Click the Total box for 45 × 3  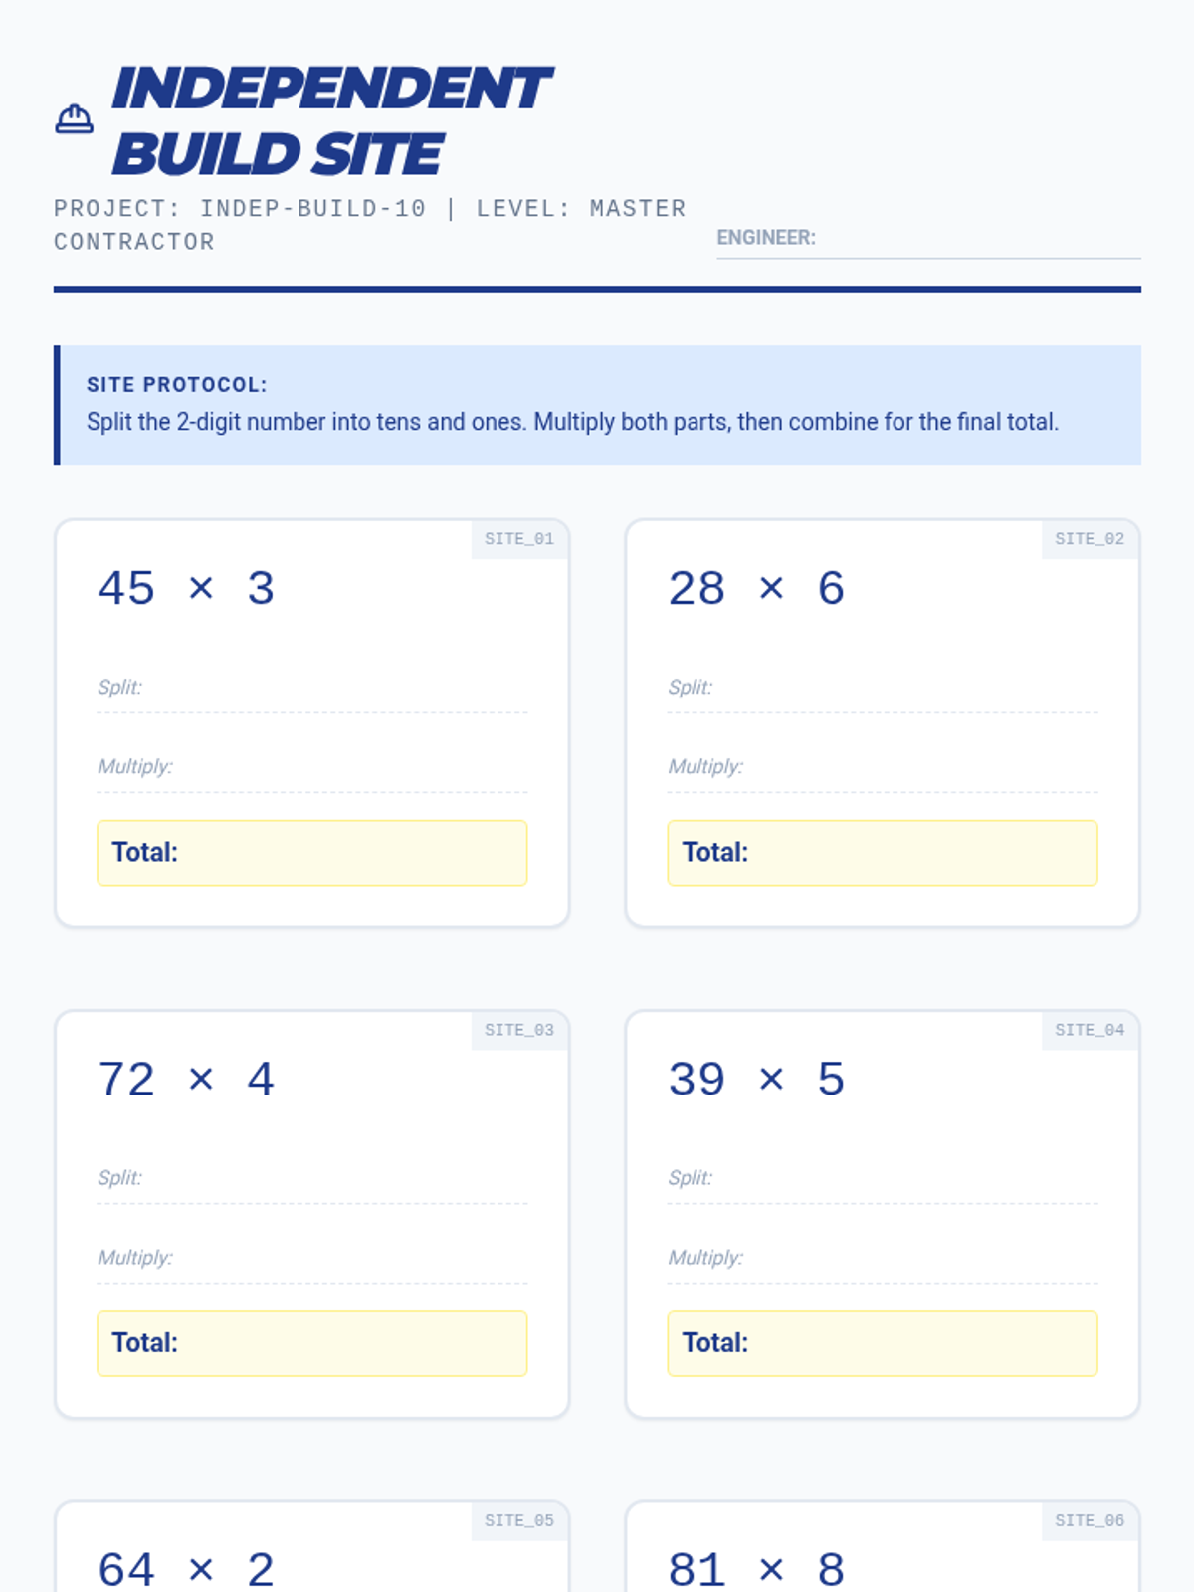click(x=311, y=853)
